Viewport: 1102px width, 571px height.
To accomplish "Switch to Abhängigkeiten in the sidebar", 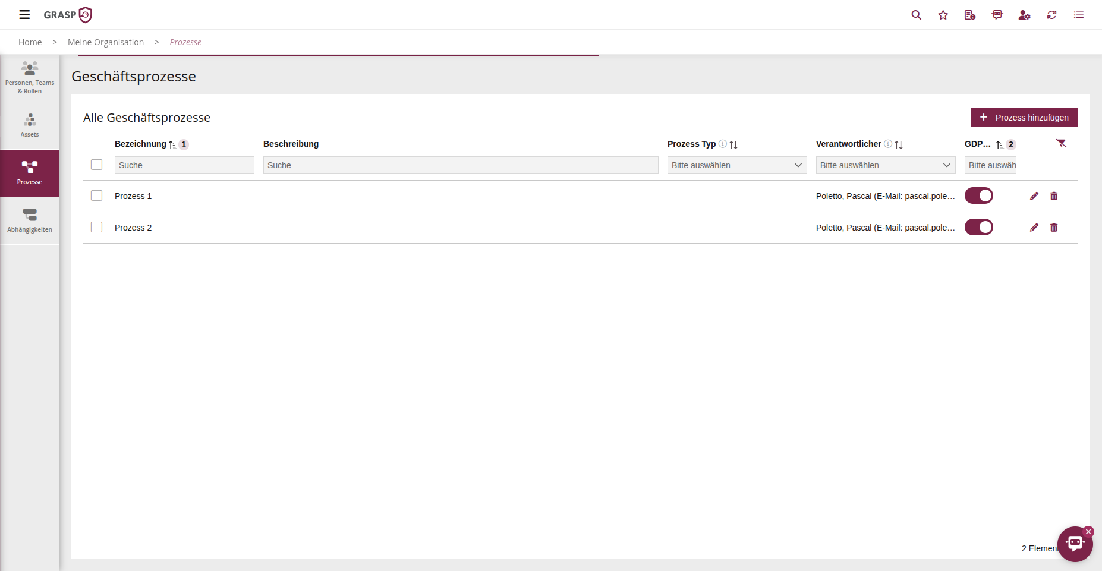I will coord(30,220).
